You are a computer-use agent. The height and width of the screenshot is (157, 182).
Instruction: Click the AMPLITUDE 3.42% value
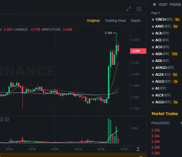67,30
